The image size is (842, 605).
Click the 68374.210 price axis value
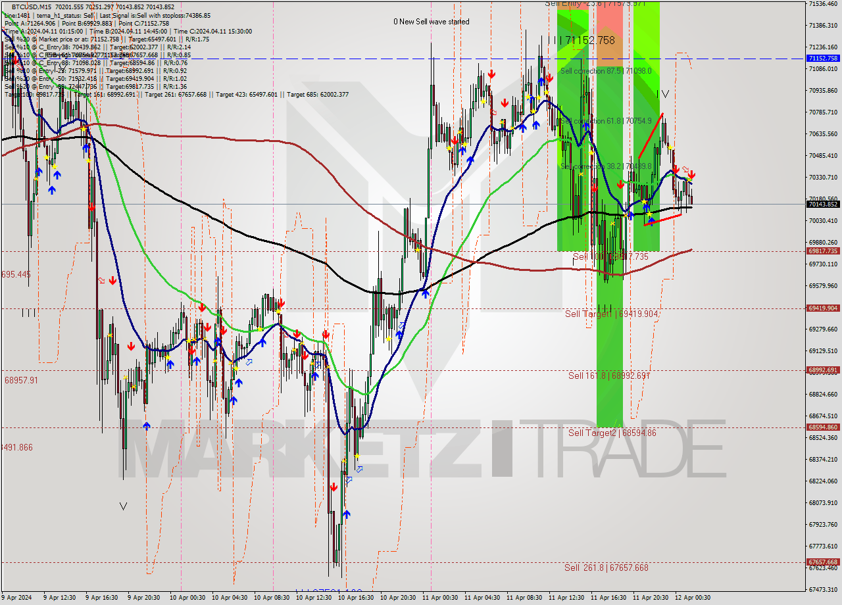pos(823,459)
